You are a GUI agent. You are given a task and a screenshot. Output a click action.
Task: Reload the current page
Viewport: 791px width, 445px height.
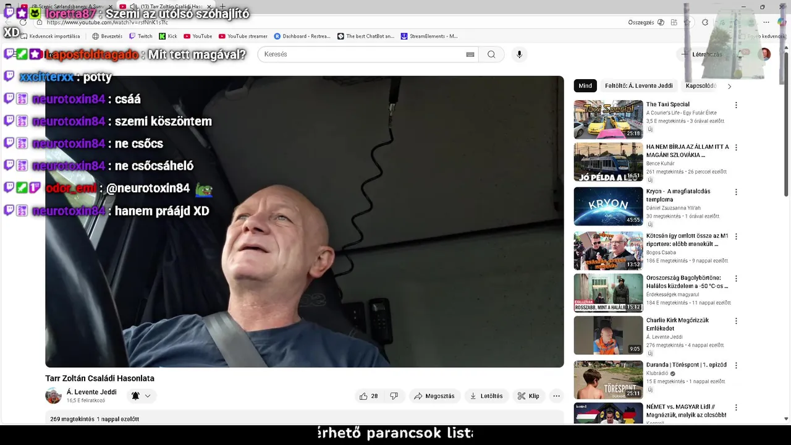click(23, 22)
